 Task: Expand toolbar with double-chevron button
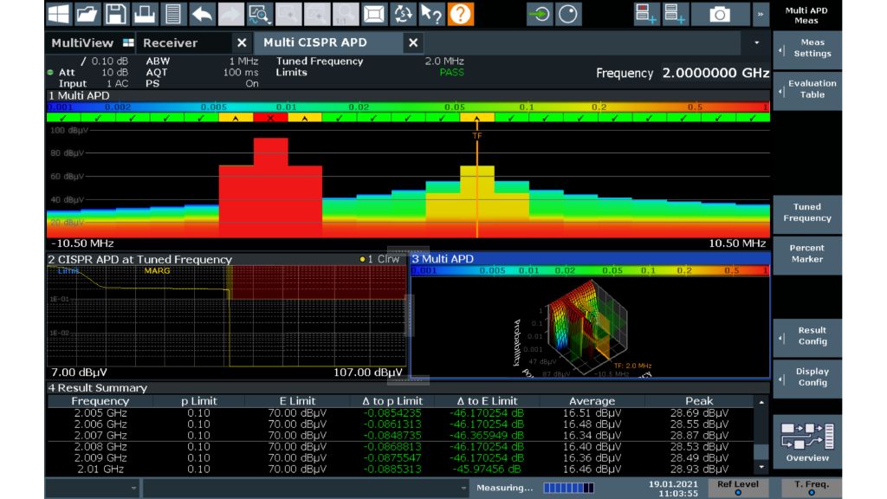pyautogui.click(x=761, y=14)
